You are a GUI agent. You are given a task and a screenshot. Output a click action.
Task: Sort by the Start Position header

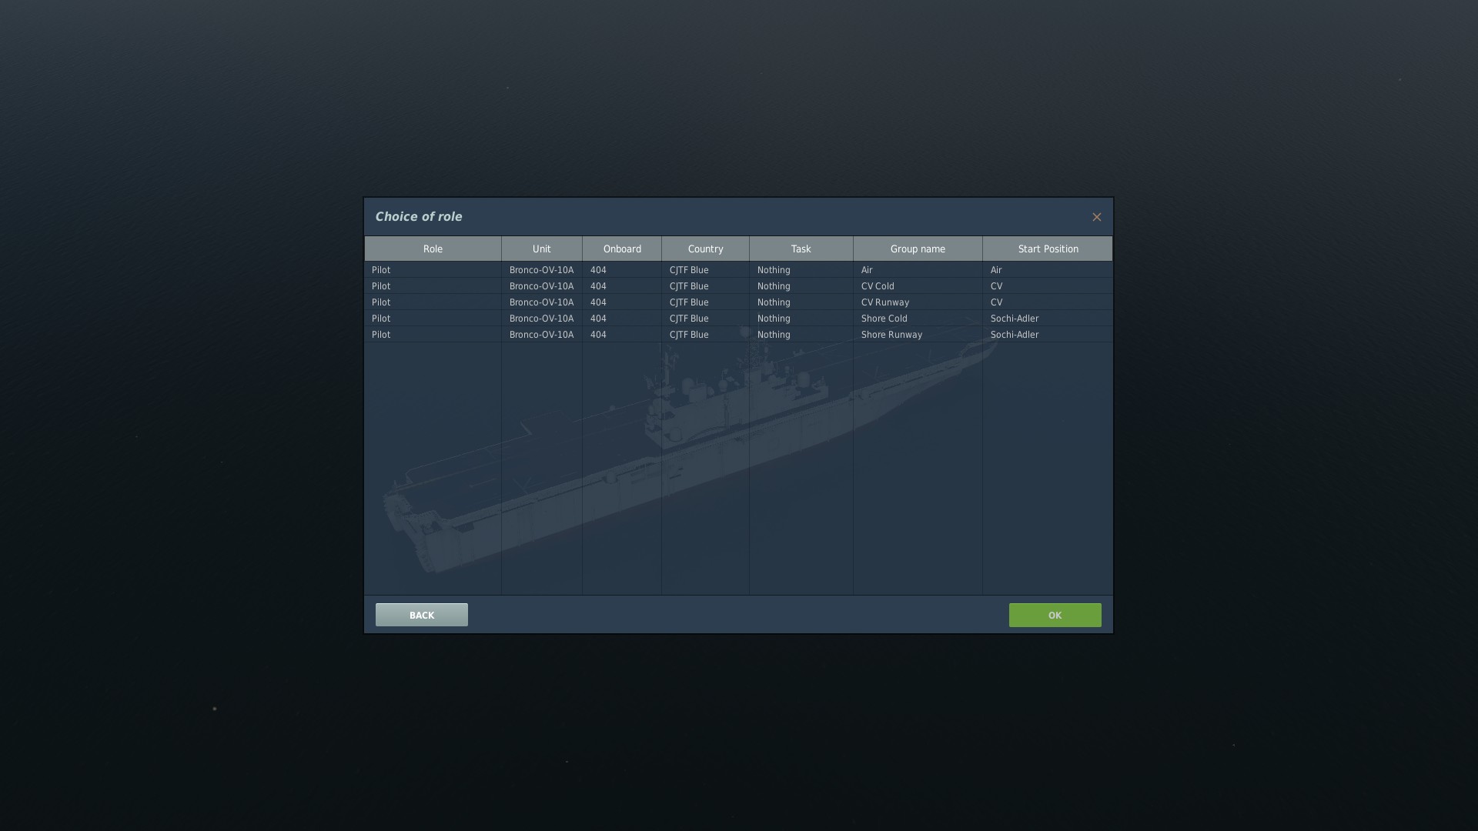(1047, 249)
